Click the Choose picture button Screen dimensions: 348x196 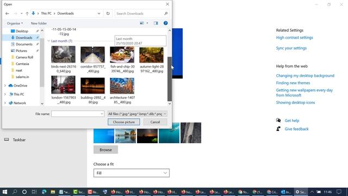pyautogui.click(x=124, y=122)
